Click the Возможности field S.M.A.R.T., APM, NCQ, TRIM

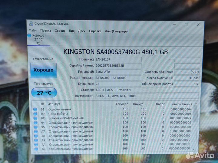point(147,96)
